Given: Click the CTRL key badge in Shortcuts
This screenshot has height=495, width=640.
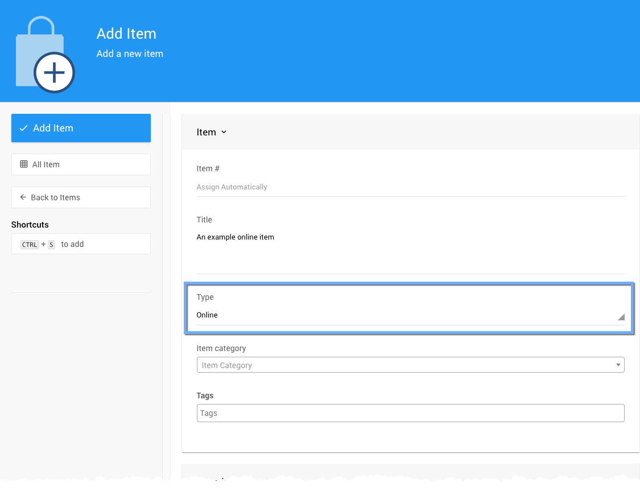Looking at the screenshot, I should 30,245.
